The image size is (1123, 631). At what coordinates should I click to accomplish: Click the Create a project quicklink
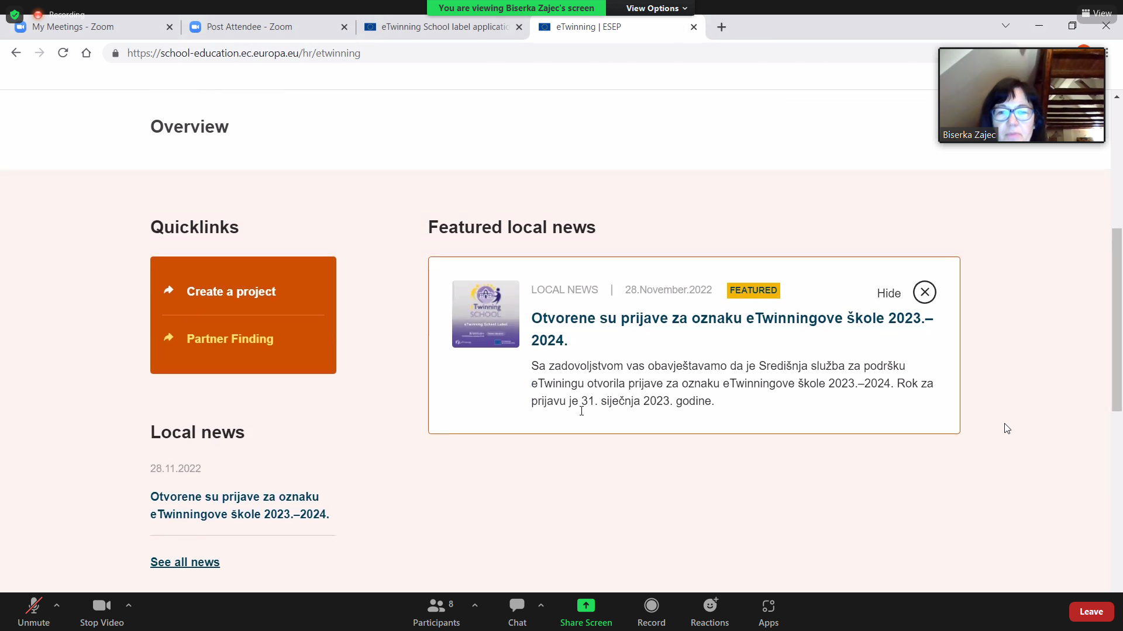(231, 292)
